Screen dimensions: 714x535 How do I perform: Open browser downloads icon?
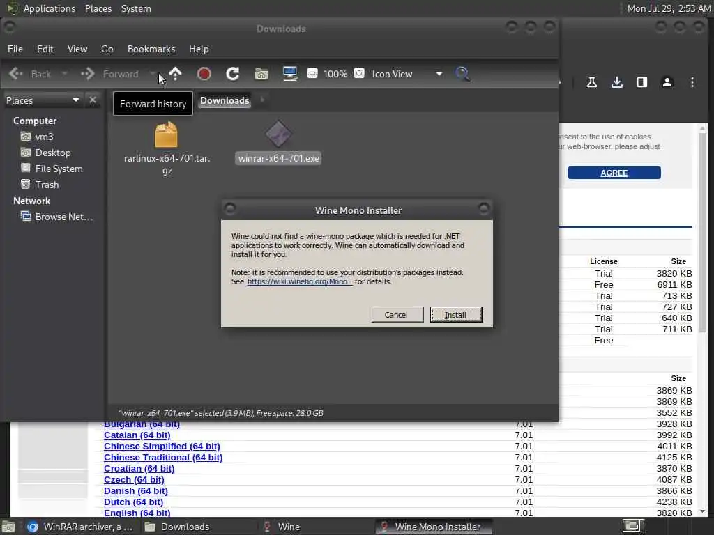click(617, 82)
